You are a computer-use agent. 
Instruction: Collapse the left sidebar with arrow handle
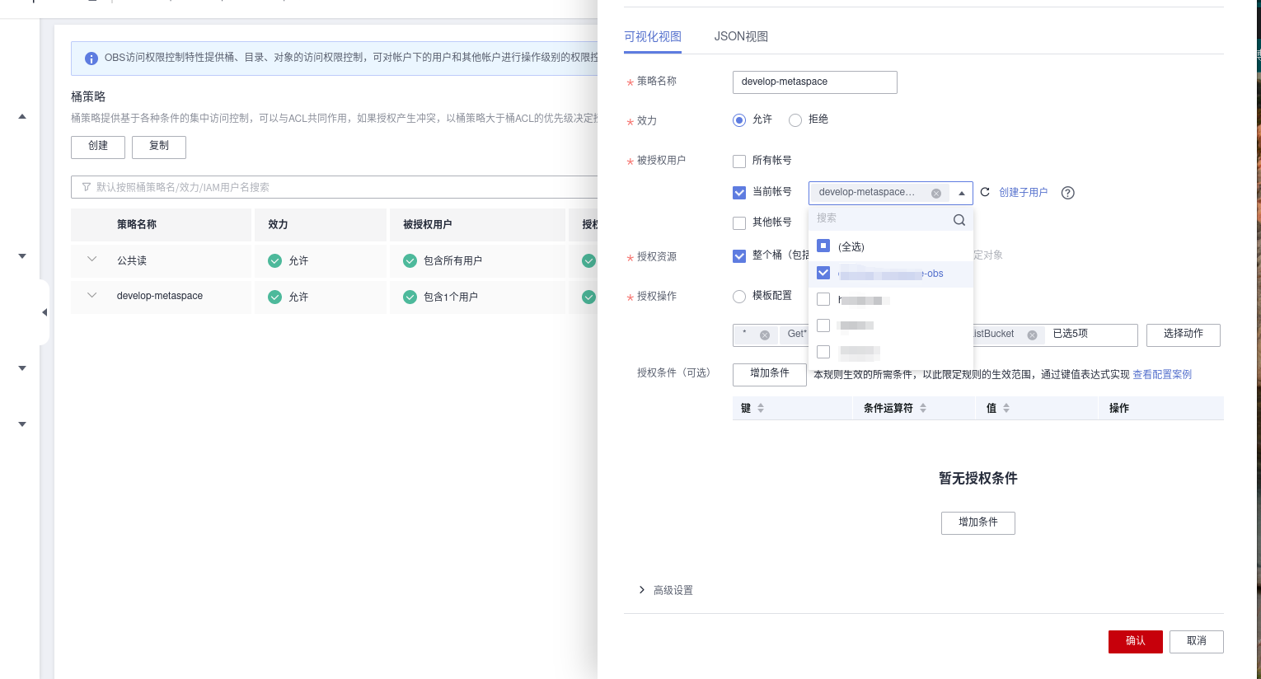45,312
